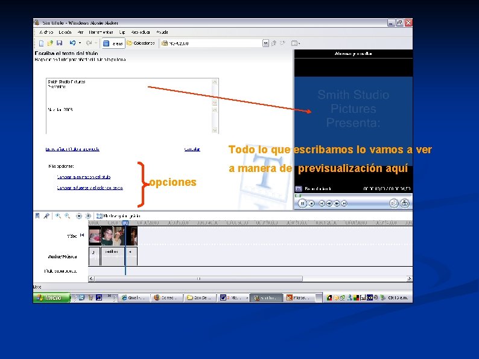Open the Redo history dropdown arrow
This screenshot has width=479, height=359.
tap(96, 43)
